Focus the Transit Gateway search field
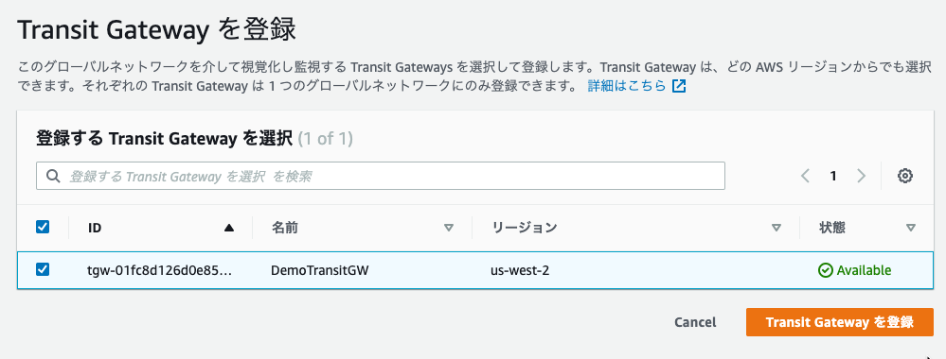Viewport: 946px width, 359px height. (x=381, y=176)
